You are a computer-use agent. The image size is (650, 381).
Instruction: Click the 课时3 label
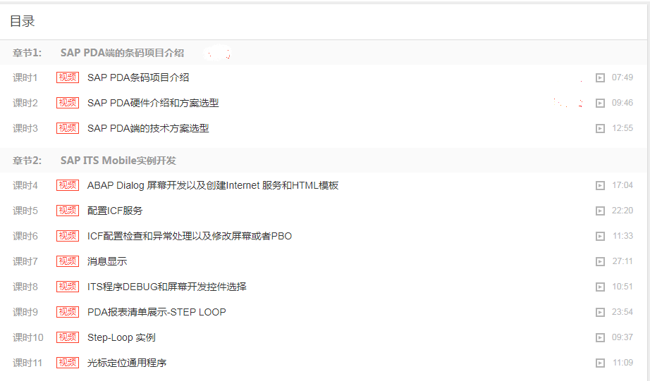(25, 128)
